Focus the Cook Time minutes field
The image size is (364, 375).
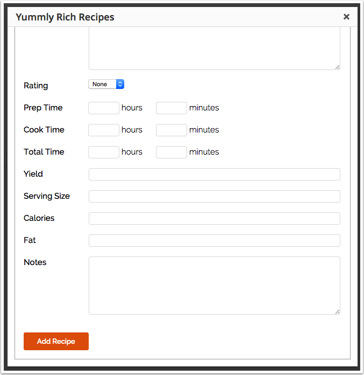[x=172, y=130]
